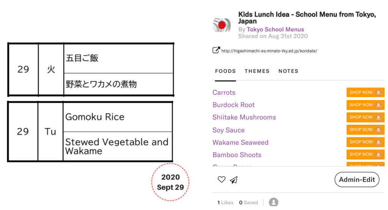Click the gray user avatar icon
Screen dimensions: 388x210
[273, 202]
